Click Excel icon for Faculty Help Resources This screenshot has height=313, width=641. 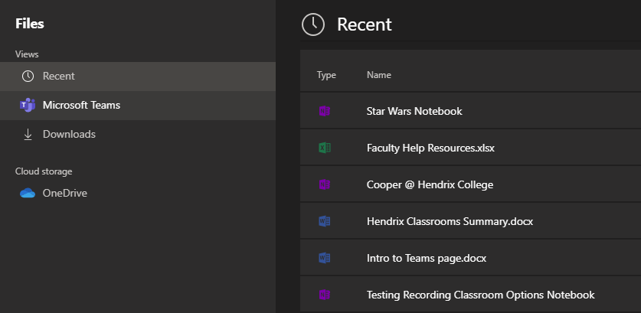point(325,148)
